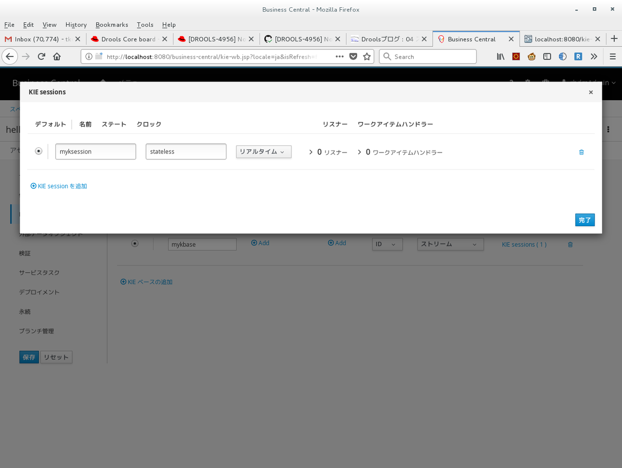Select myksession as default session
The image size is (622, 468).
coord(38,151)
